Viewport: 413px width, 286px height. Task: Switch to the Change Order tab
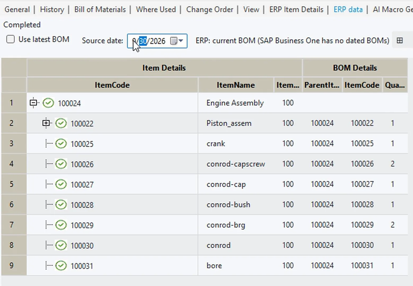[x=210, y=10]
